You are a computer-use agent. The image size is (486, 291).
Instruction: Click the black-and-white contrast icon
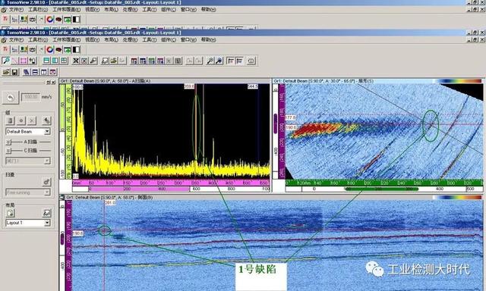click(x=76, y=49)
